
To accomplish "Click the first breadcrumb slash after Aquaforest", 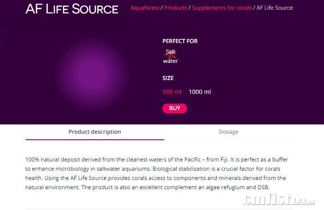I will click(162, 8).
